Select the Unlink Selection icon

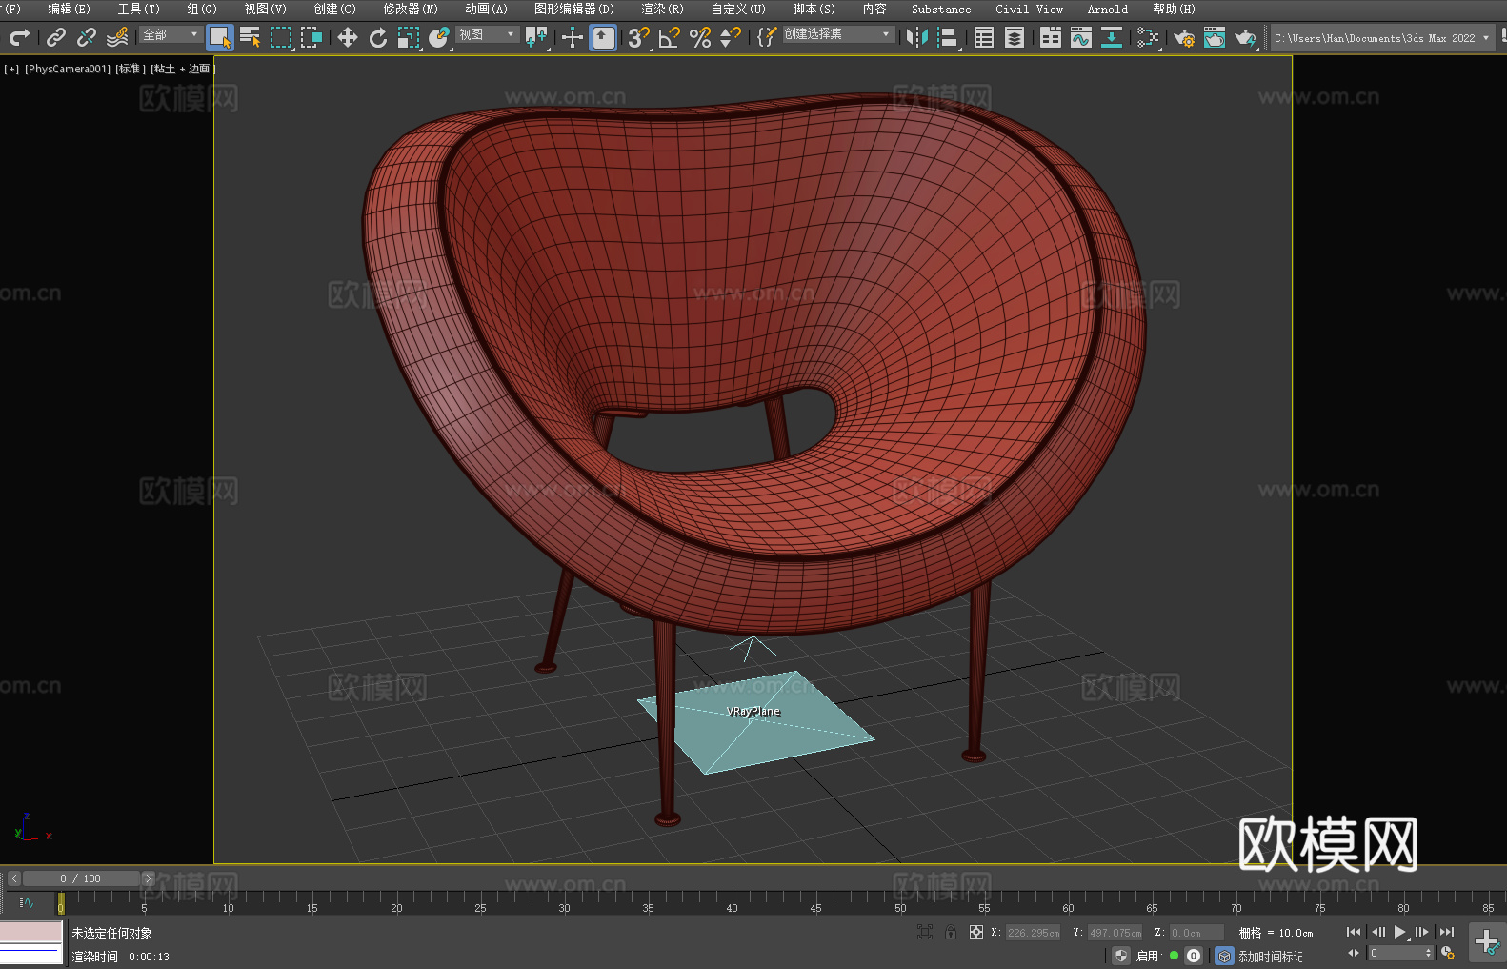pos(87,37)
